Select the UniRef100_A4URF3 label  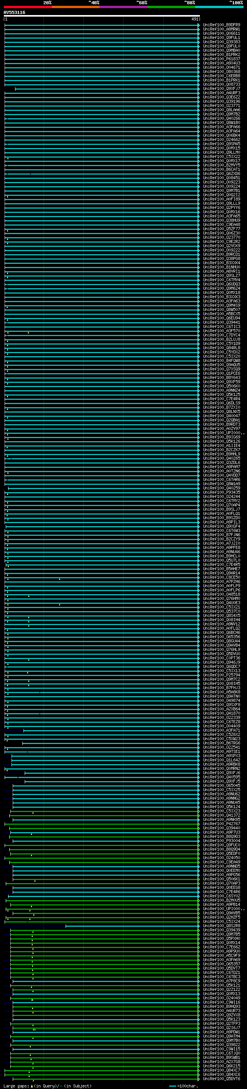pyautogui.click(x=221, y=93)
